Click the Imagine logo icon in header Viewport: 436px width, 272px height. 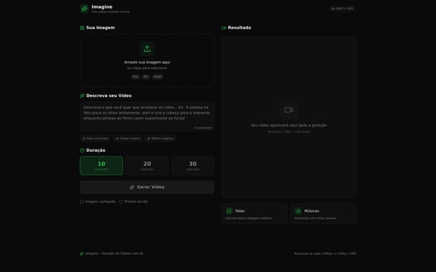pos(84,9)
